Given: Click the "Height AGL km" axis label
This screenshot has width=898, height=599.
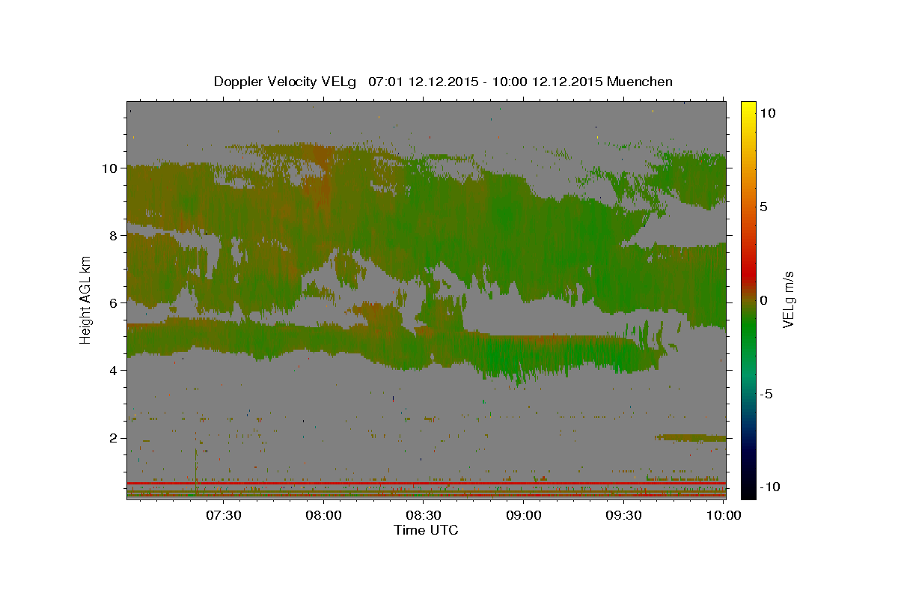Looking at the screenshot, I should (85, 299).
